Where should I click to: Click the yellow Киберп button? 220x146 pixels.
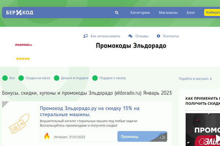(212, 12)
